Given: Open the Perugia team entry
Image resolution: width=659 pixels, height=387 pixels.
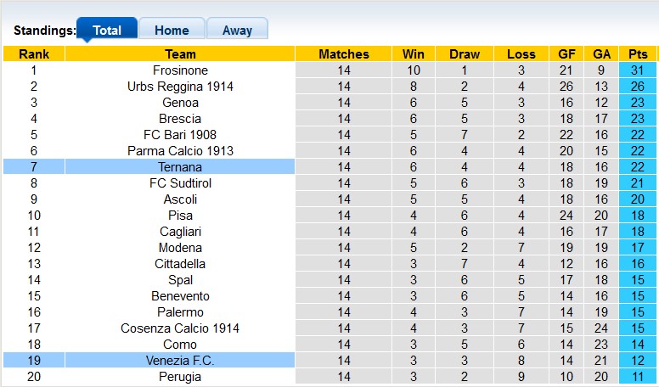Looking at the screenshot, I should click(x=180, y=377).
